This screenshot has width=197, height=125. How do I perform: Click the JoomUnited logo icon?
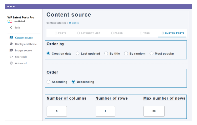click(x=10, y=21)
